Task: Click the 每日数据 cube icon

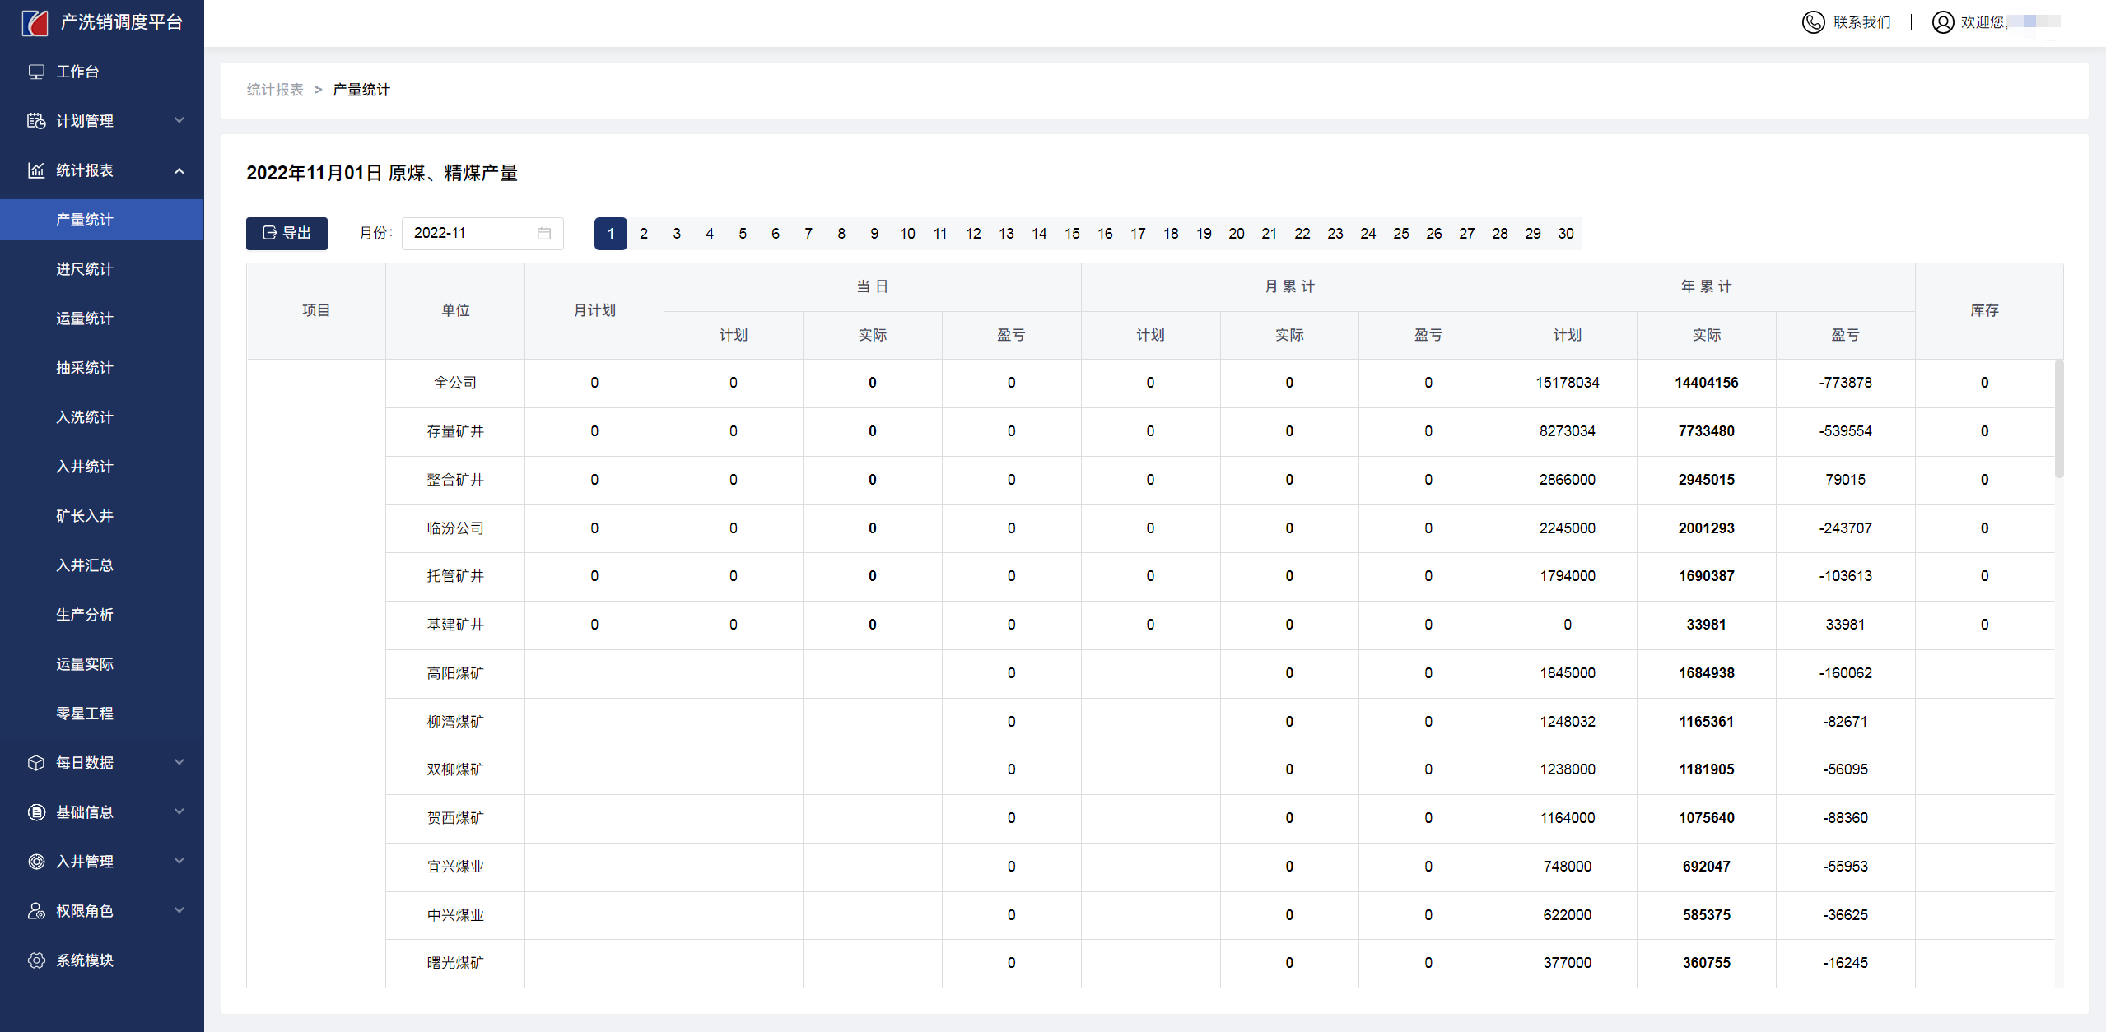Action: (36, 763)
